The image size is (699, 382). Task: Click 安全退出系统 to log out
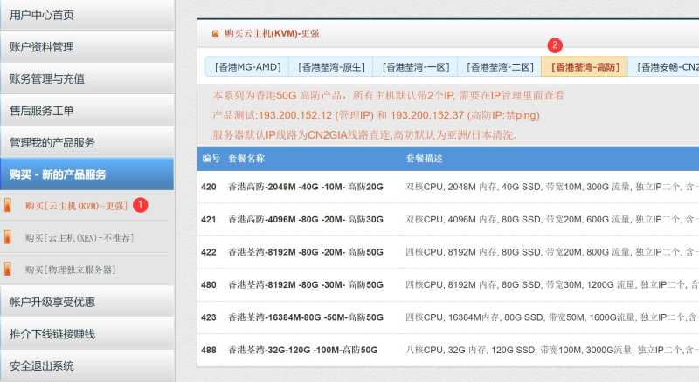click(x=42, y=365)
